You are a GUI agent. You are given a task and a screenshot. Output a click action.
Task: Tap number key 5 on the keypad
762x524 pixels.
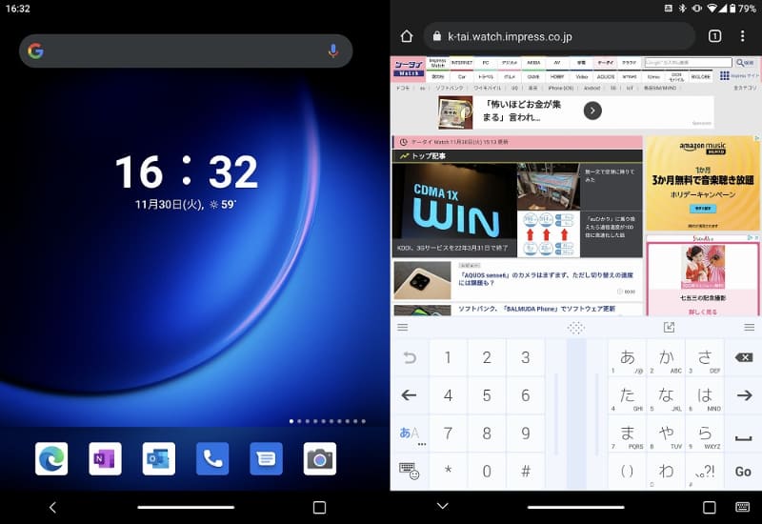487,395
